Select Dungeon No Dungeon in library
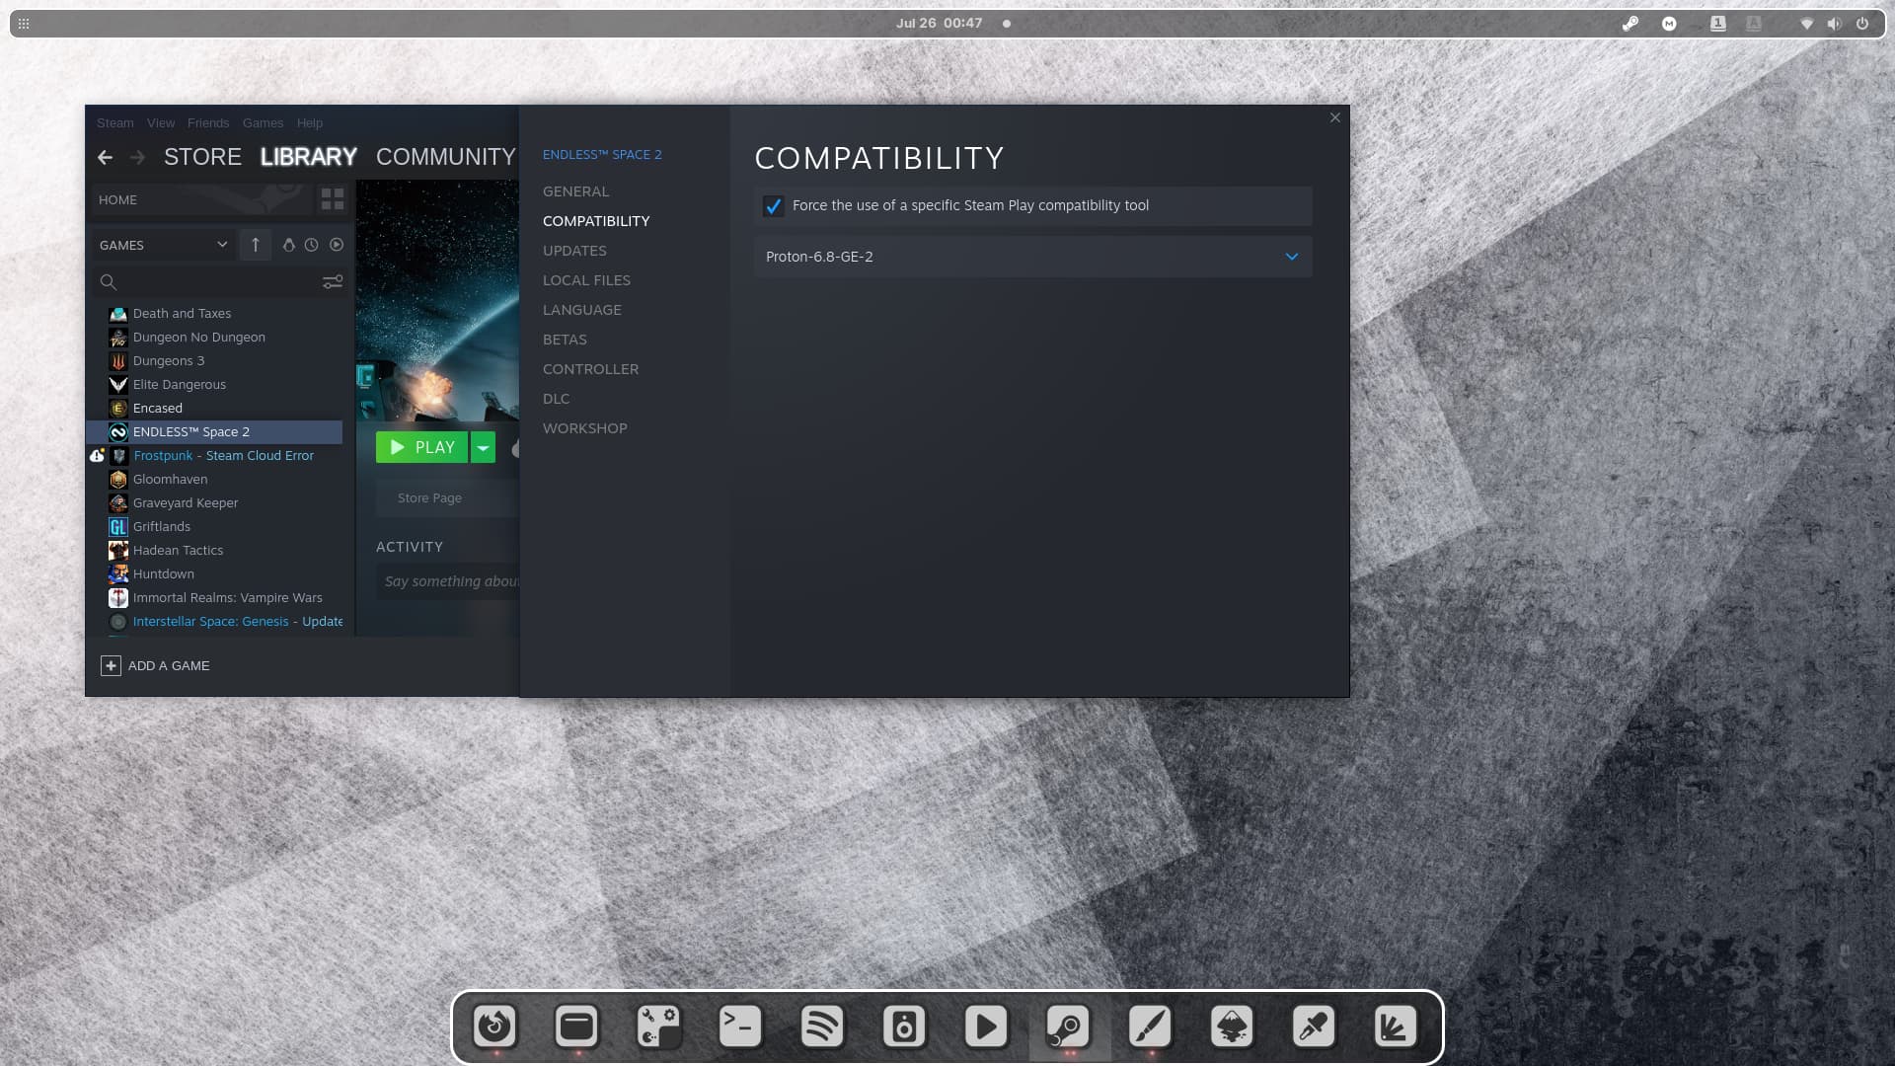This screenshot has height=1066, width=1895. click(198, 338)
